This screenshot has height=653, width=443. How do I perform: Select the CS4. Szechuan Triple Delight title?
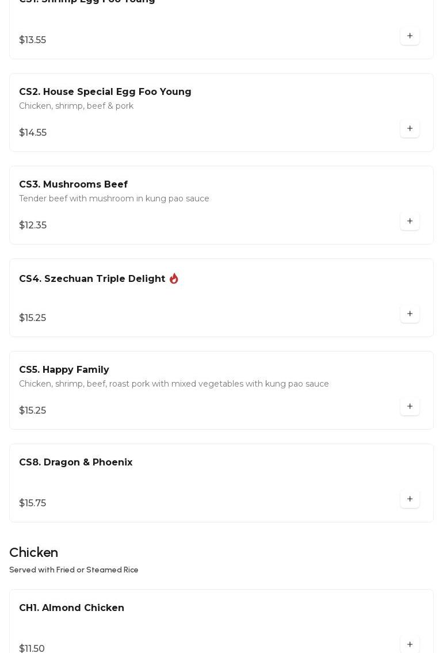pos(92,279)
